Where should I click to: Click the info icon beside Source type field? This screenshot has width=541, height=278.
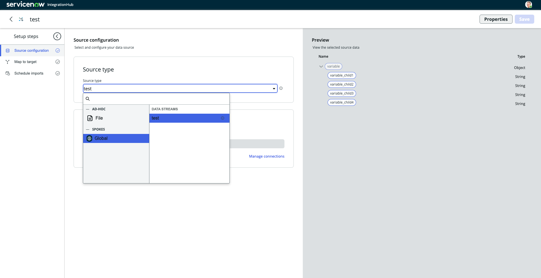click(281, 88)
